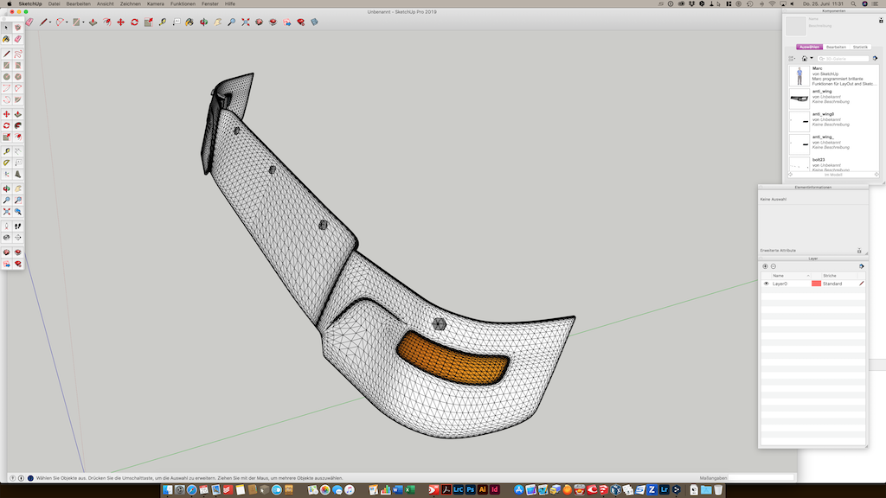Select the anti_wing component thumbnail

pos(799,97)
